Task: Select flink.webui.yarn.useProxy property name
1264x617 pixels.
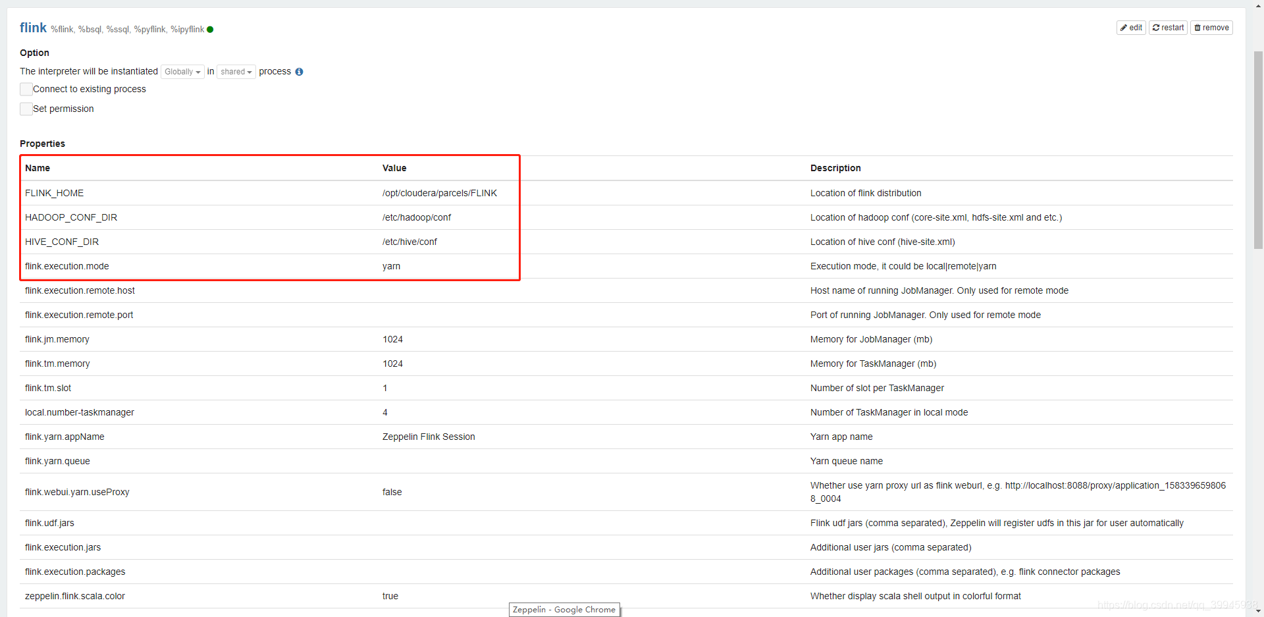Action: tap(77, 492)
